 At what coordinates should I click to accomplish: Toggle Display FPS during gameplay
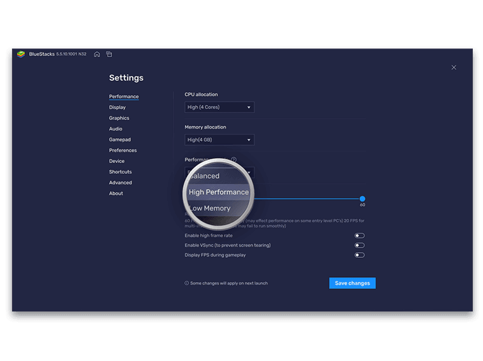360,255
